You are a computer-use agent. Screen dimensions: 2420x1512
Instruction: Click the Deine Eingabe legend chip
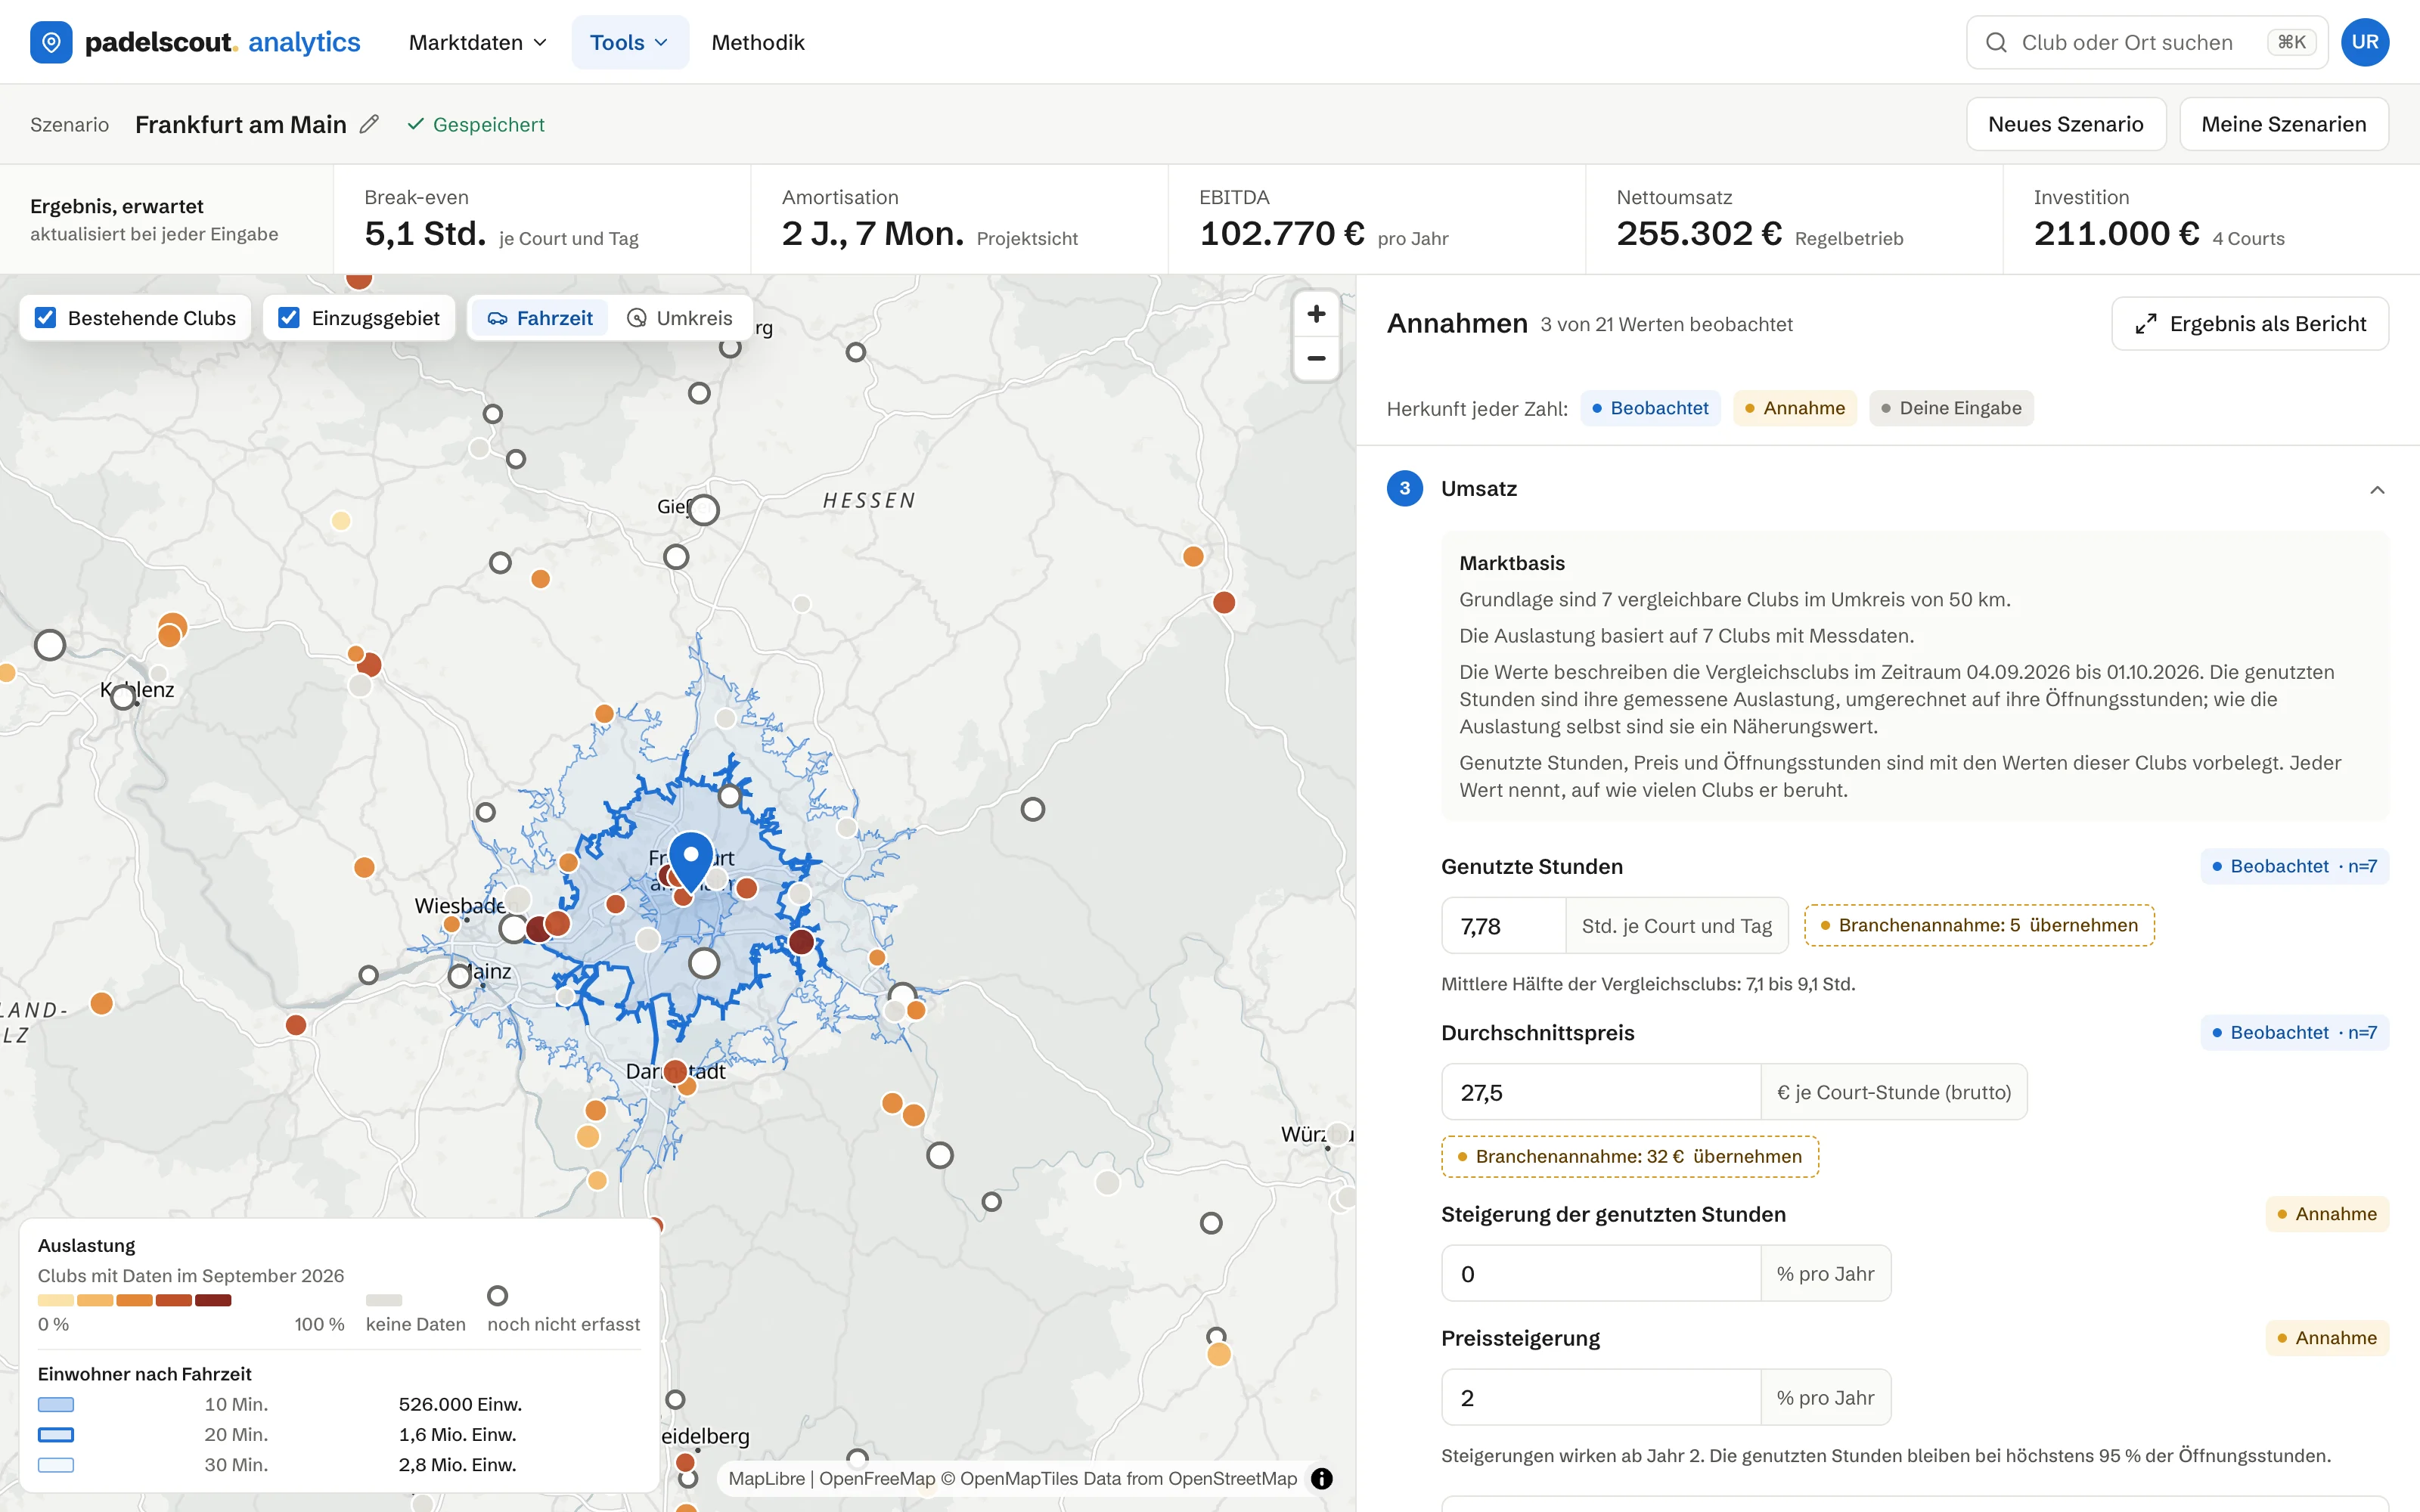1950,408
